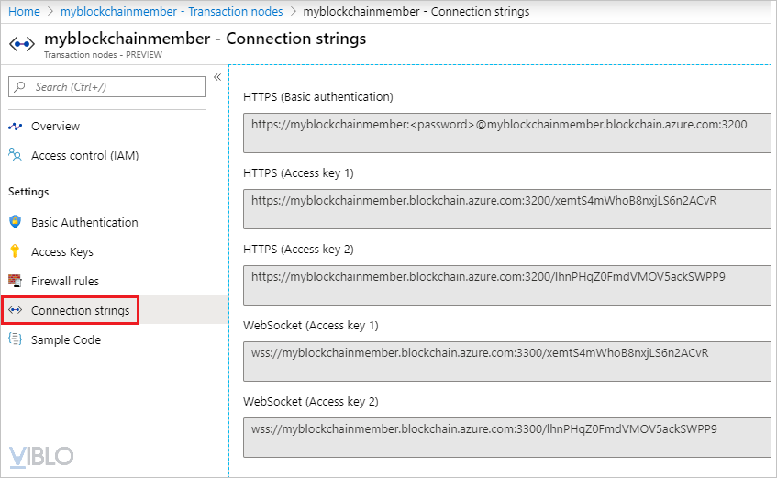Open the Sample Code menu item
The height and width of the screenshot is (478, 777).
pos(66,339)
